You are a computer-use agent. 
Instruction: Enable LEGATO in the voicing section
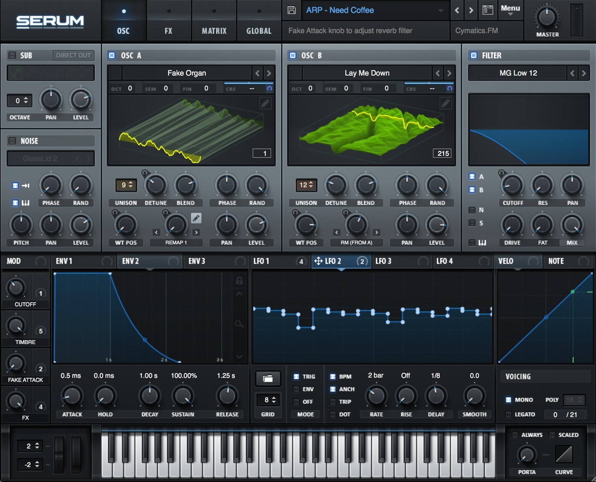pos(508,414)
